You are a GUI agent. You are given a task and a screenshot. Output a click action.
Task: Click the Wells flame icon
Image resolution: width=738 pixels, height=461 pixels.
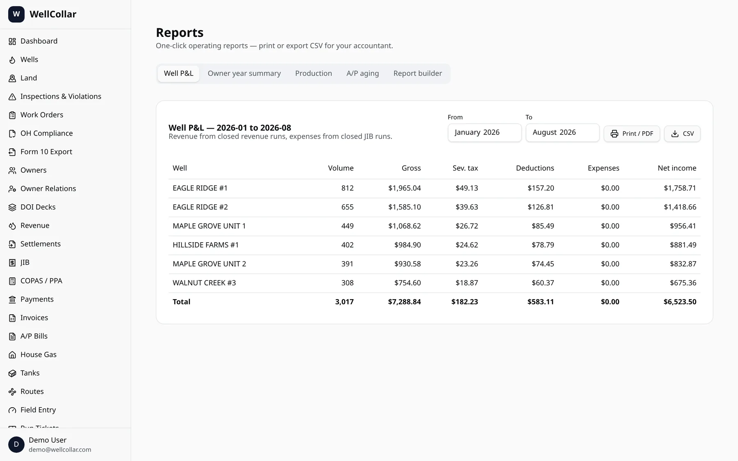click(12, 60)
